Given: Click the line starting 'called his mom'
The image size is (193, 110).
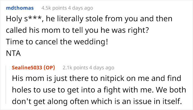Looking at the screenshot, I should point(78,31).
